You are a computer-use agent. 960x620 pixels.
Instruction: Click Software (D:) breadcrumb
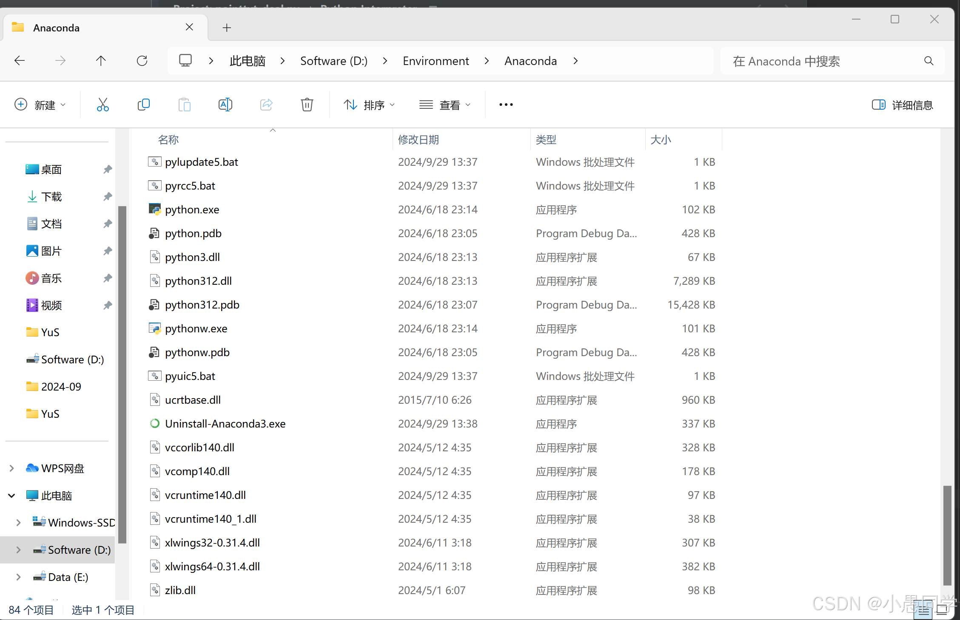coord(334,61)
